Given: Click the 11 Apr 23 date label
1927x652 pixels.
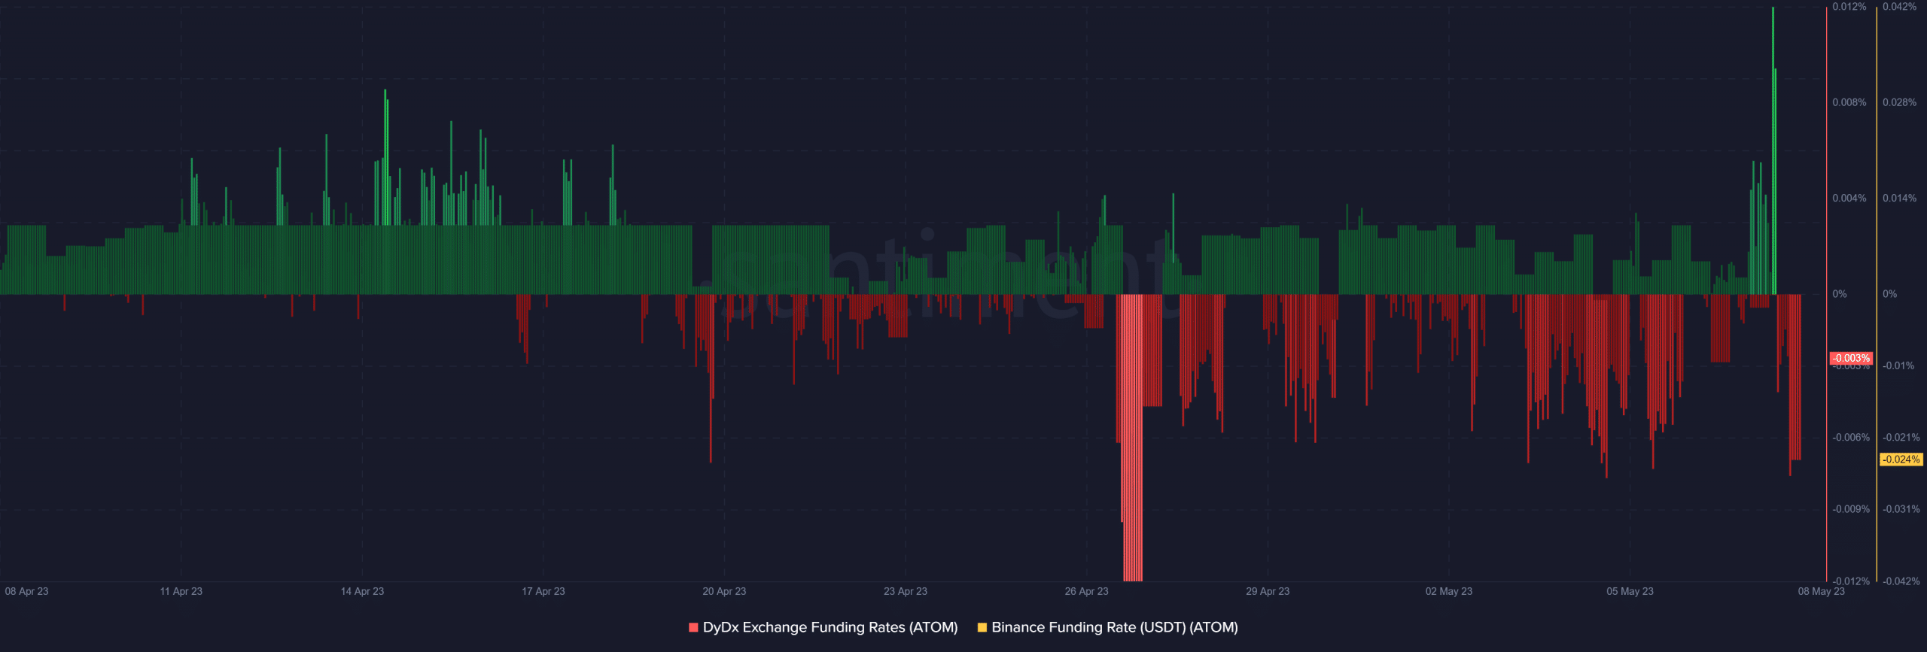Looking at the screenshot, I should [x=181, y=591].
